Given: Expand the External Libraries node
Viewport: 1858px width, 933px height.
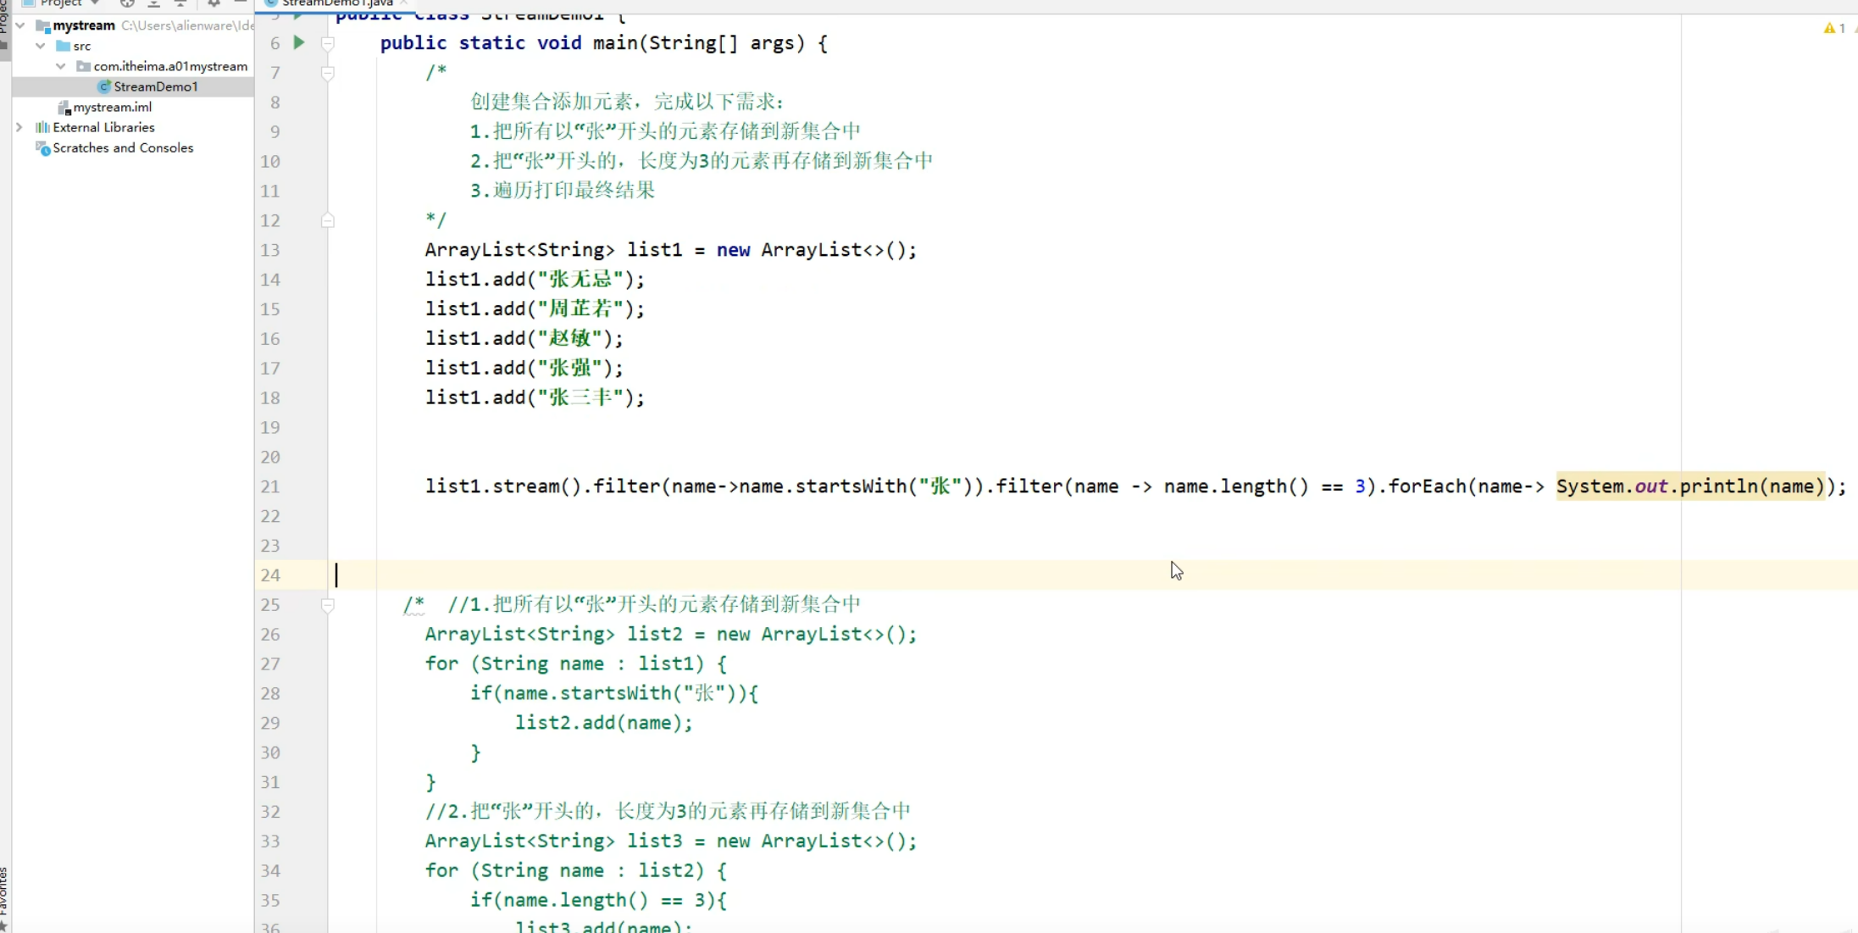Looking at the screenshot, I should coord(19,127).
